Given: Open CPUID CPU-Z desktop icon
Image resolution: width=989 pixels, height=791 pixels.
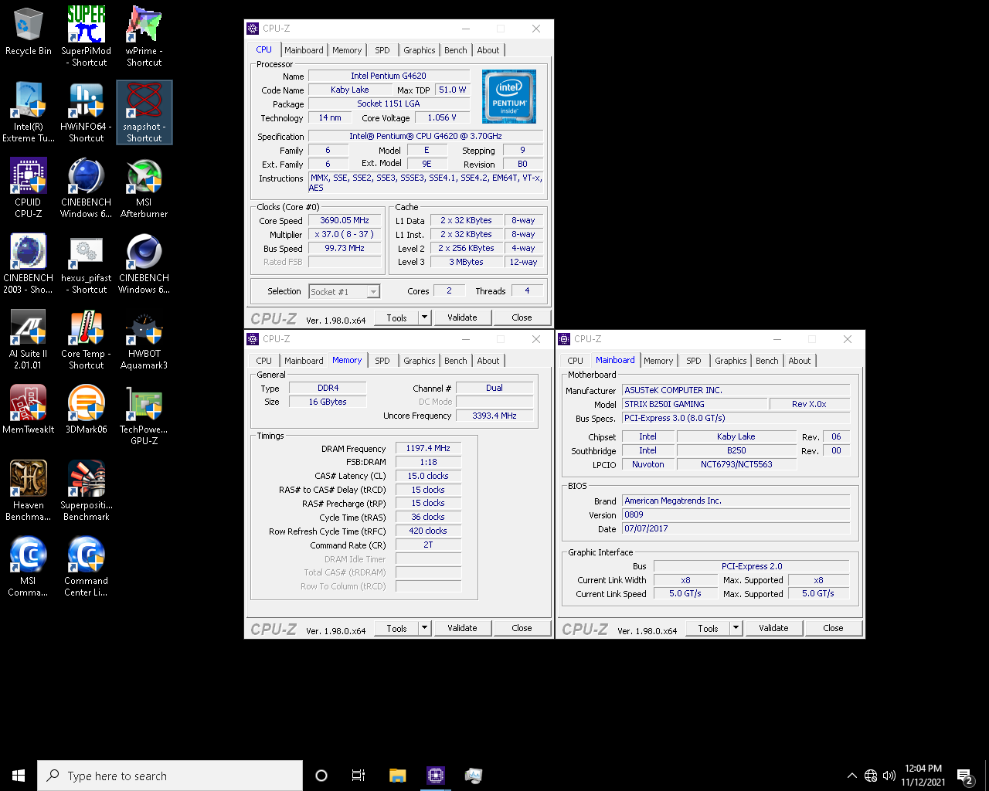Looking at the screenshot, I should pyautogui.click(x=29, y=188).
